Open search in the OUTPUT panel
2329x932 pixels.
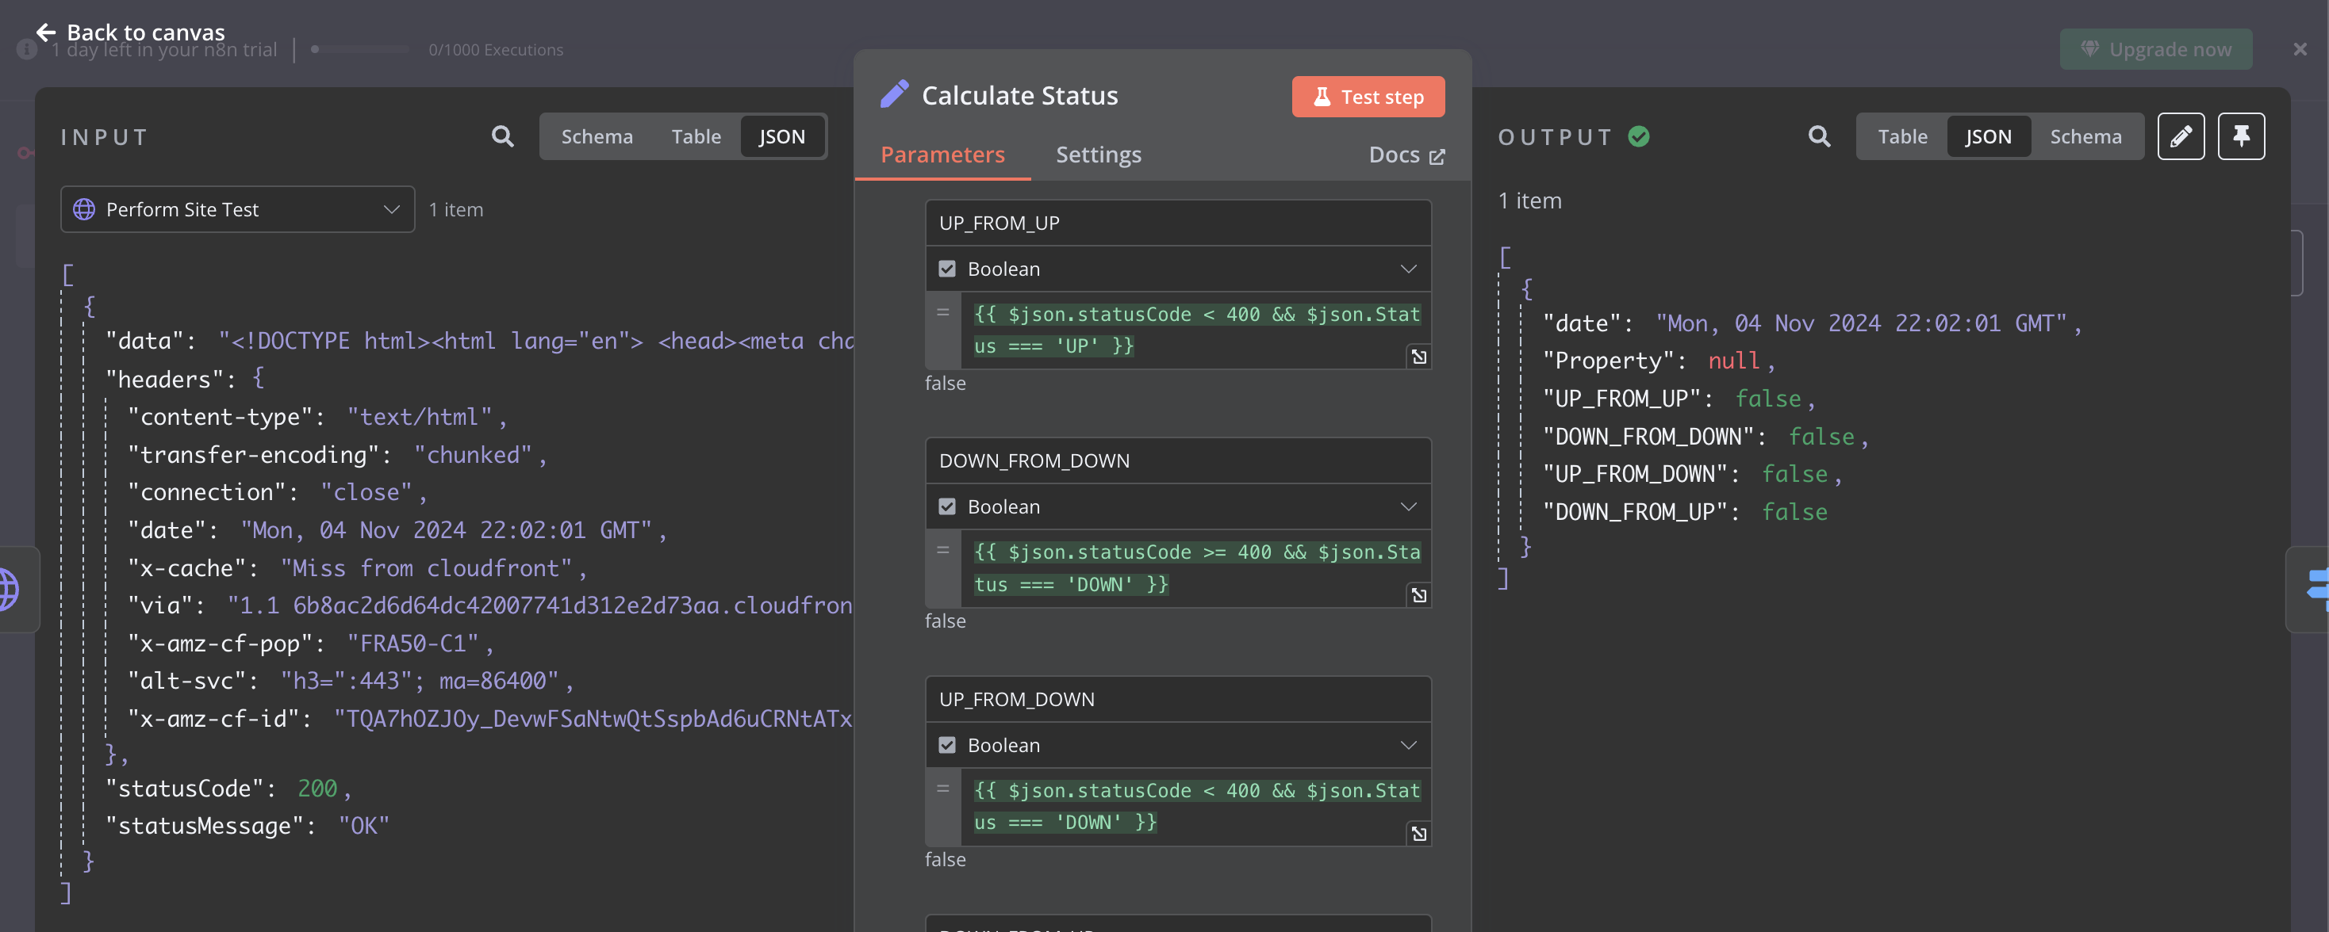click(x=1819, y=136)
